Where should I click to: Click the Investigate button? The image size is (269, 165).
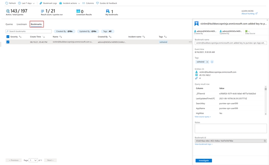[204, 161]
